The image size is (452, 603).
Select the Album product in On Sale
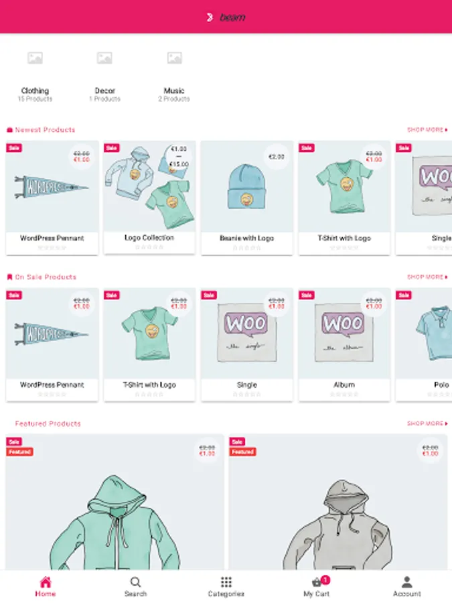tap(344, 344)
